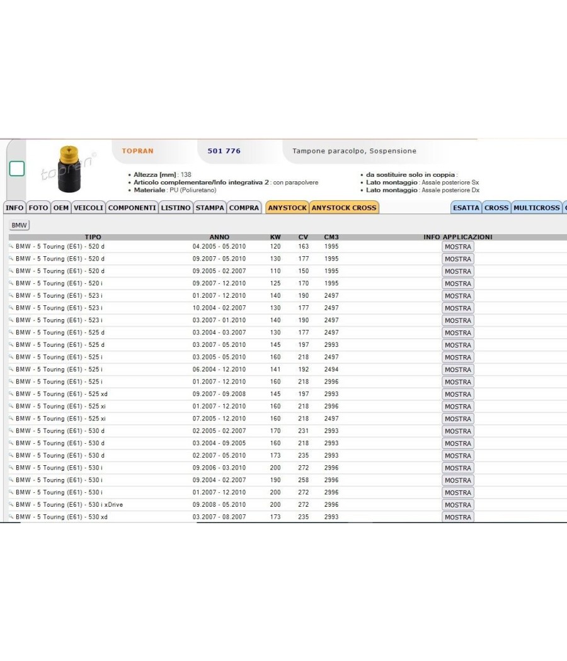The height and width of the screenshot is (661, 567).
Task: Click magnifier icon for the 530 i xDrive row
Action: (11, 504)
